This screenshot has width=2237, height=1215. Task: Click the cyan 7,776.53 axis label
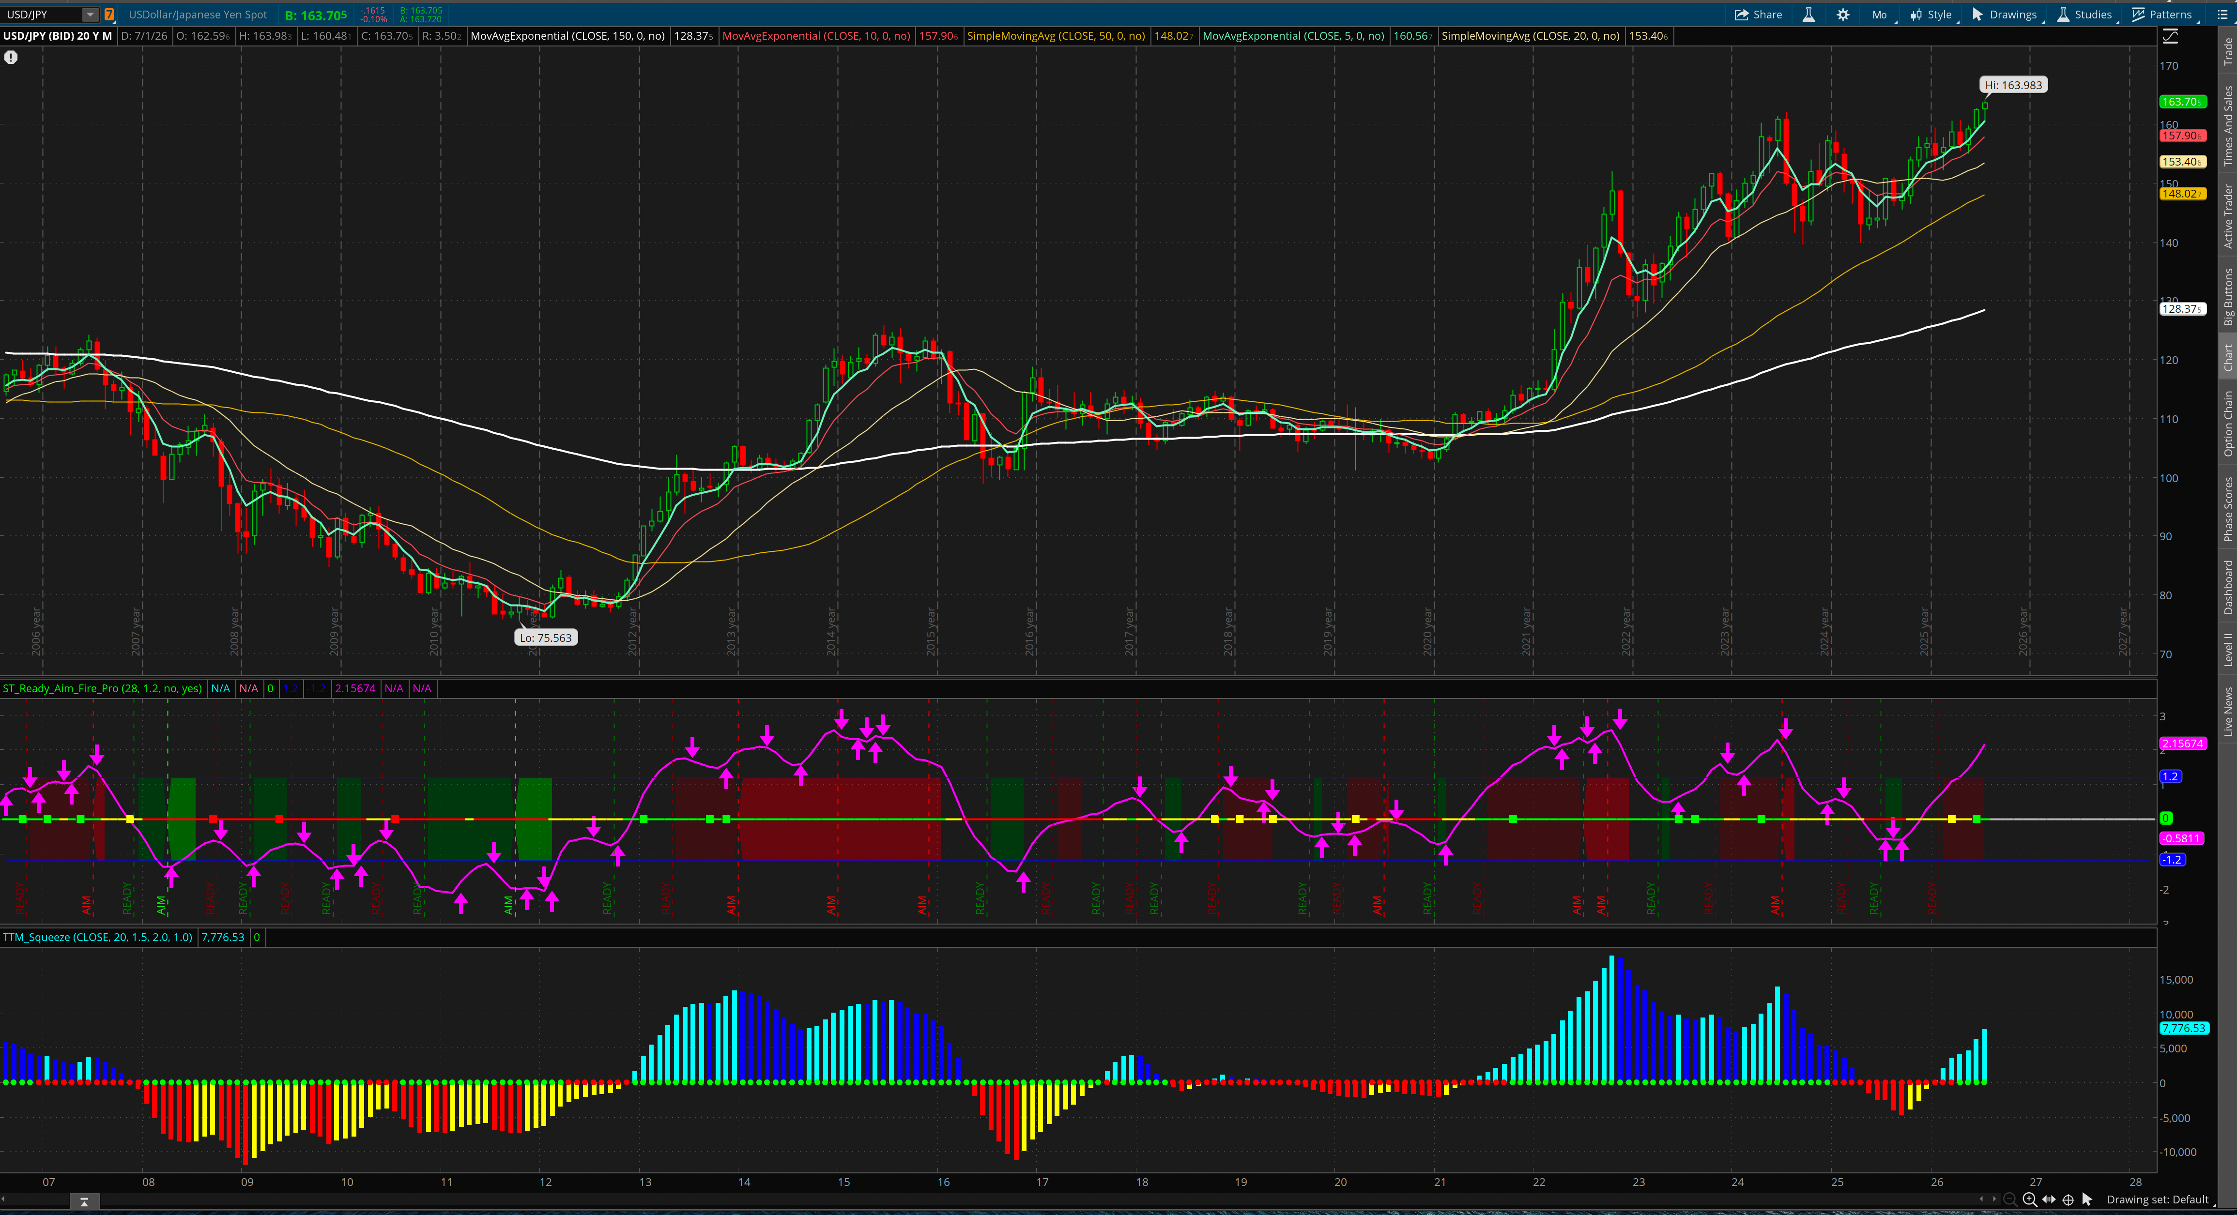pyautogui.click(x=2183, y=1029)
